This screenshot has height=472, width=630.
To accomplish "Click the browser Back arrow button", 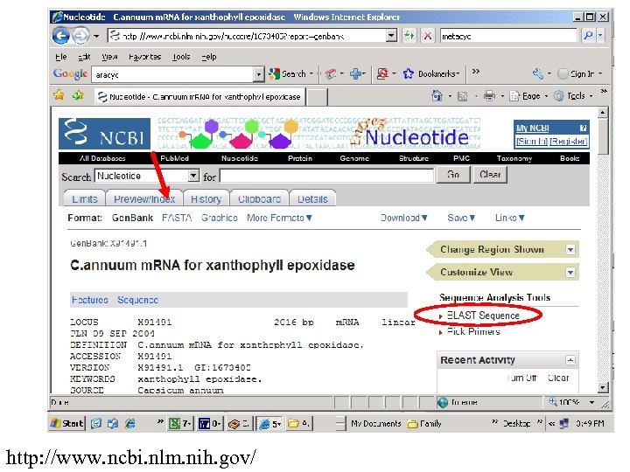I will 61,36.
